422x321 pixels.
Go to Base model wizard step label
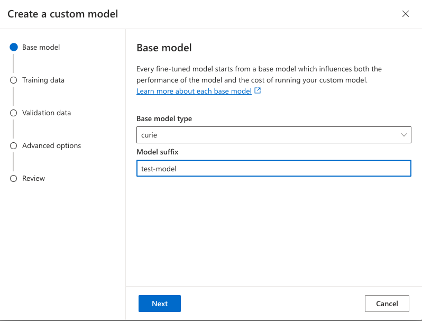[41, 47]
